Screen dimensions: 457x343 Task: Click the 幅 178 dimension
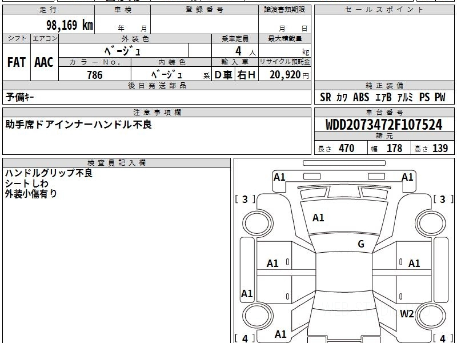click(x=387, y=148)
